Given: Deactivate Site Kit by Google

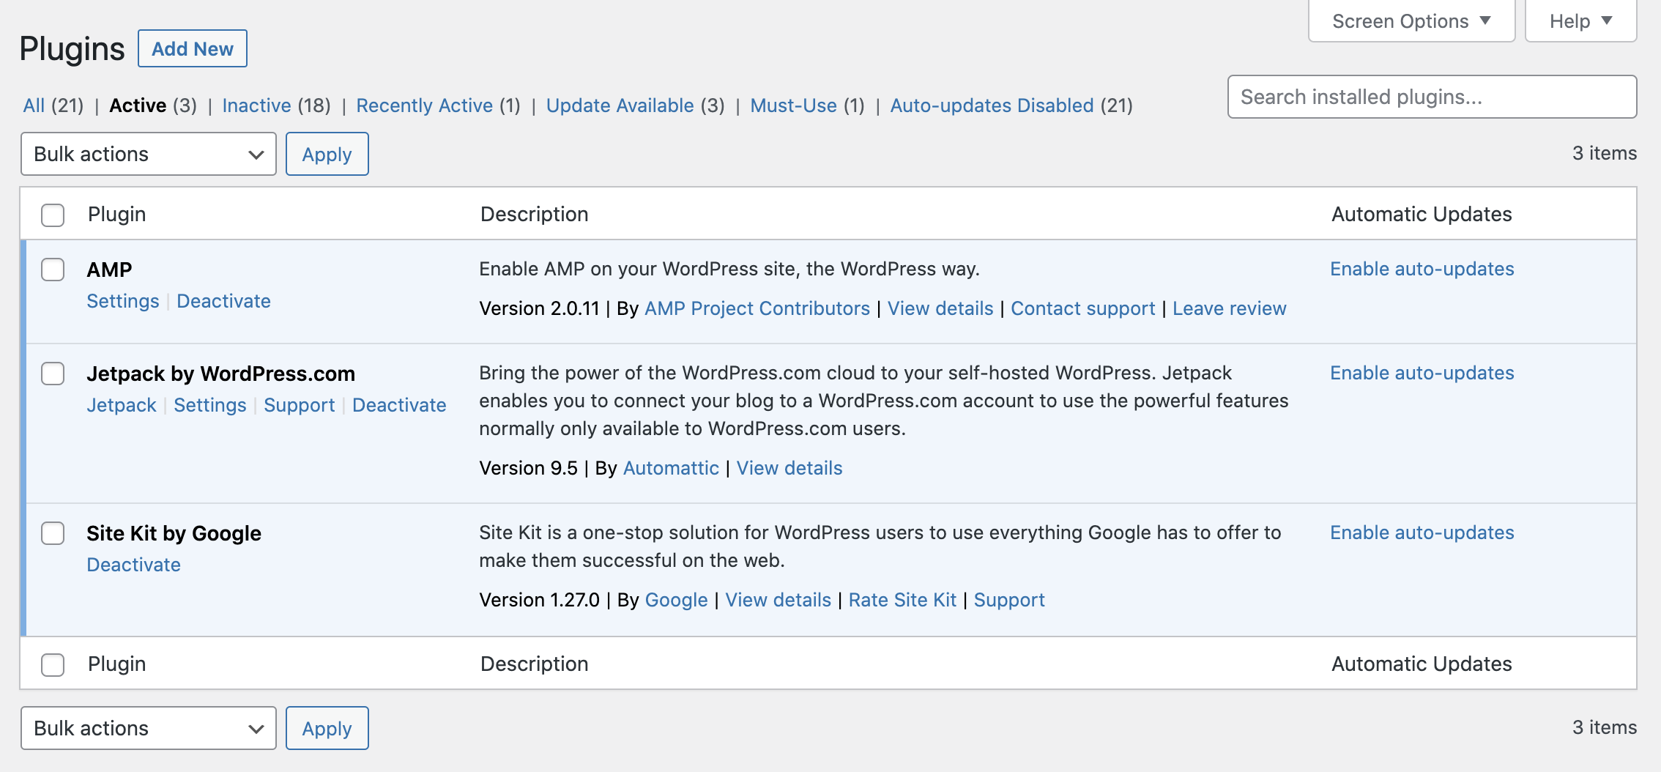Looking at the screenshot, I should [x=133, y=565].
